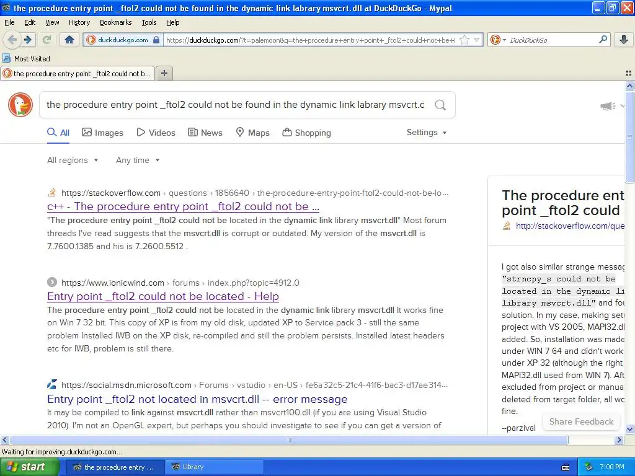
Task: Click the megaphone announcements icon
Action: (608, 106)
